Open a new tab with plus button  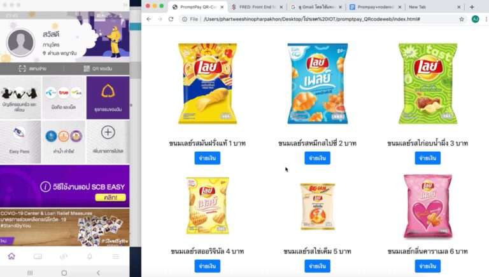472,7
